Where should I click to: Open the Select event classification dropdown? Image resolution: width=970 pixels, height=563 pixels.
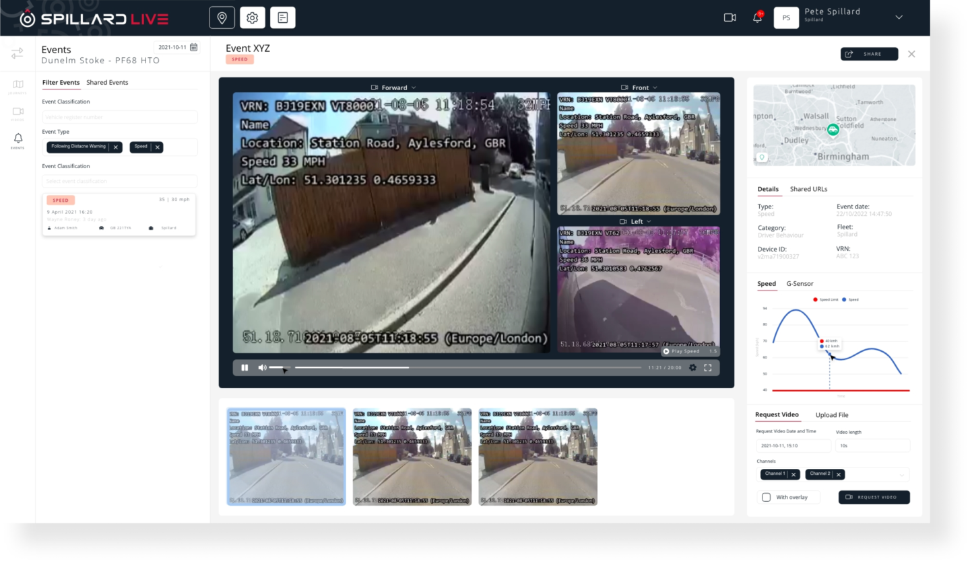[119, 181]
